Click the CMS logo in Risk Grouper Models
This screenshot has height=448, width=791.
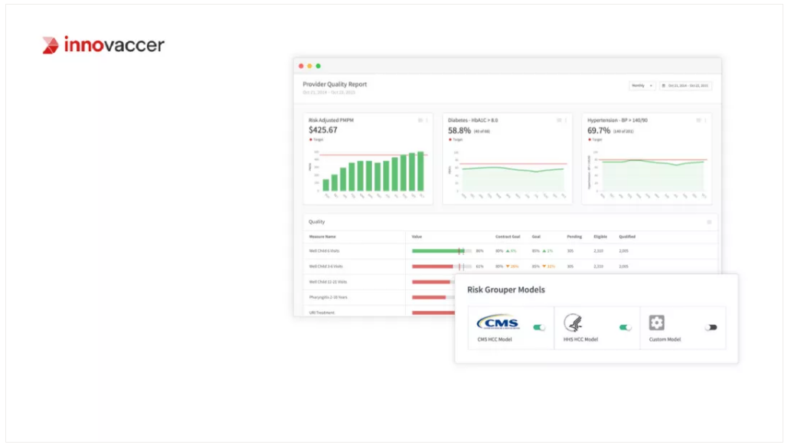[498, 322]
